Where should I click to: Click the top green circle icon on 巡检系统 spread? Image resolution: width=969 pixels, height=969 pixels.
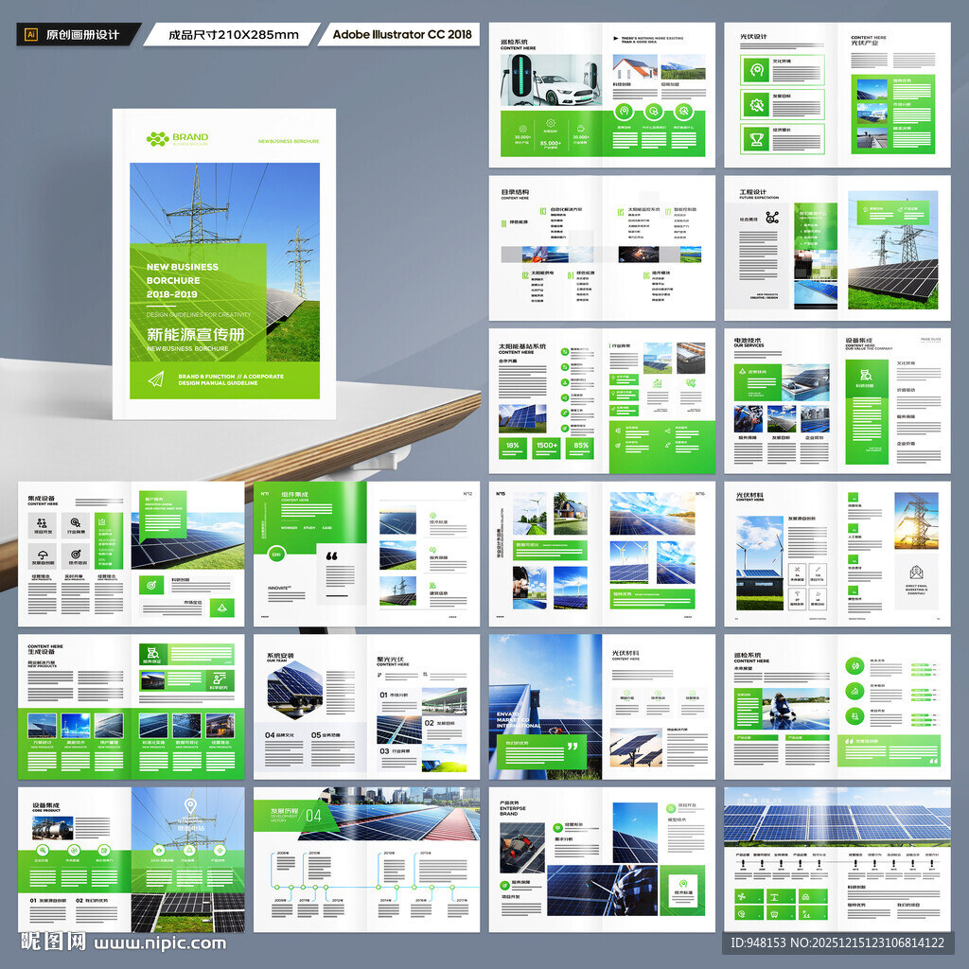tap(854, 666)
